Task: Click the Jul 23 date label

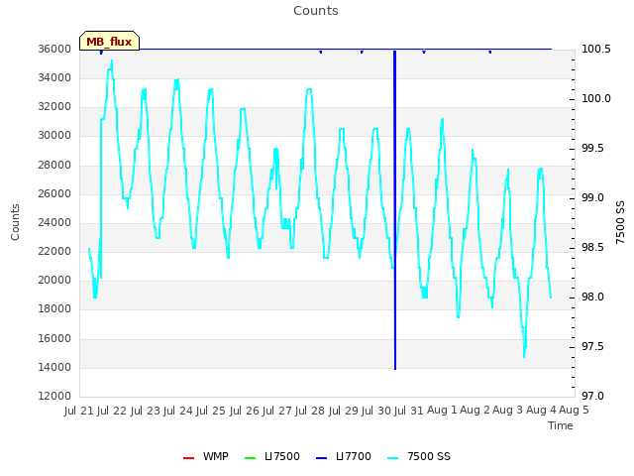Action: pos(146,411)
